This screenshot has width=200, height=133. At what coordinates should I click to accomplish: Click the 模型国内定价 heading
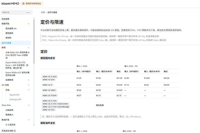(48, 58)
